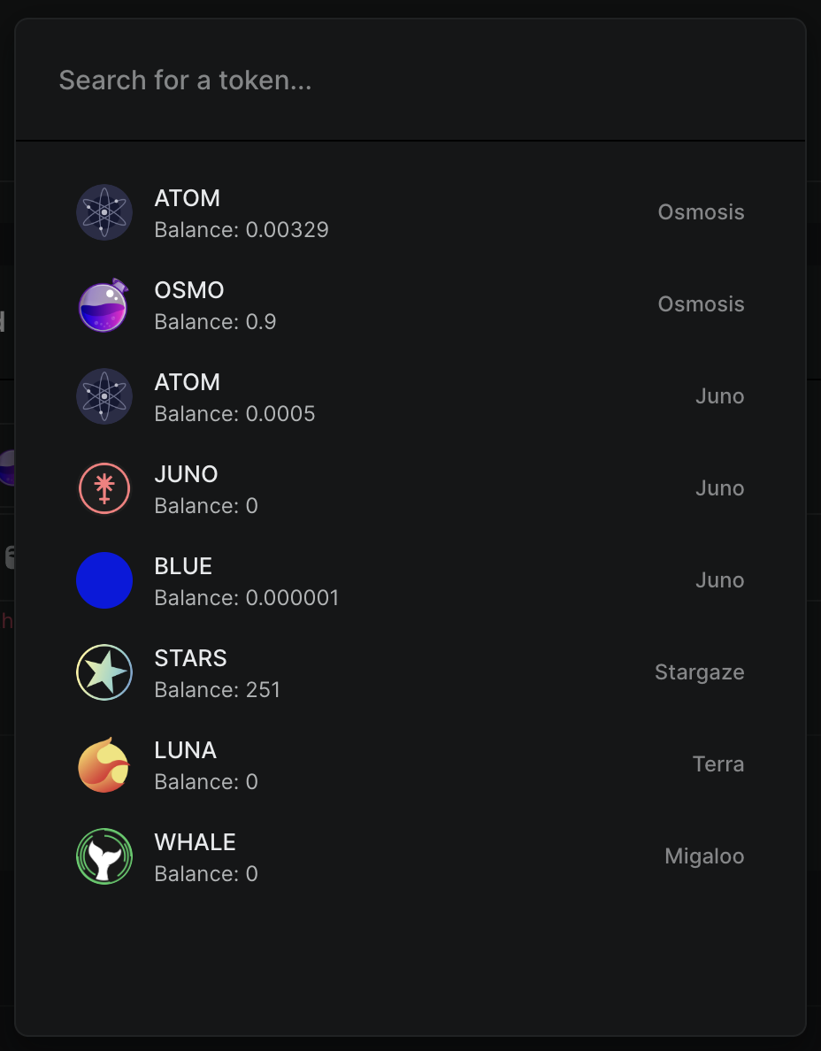821x1051 pixels.
Task: Click the ATOM icon on Juno chain
Action: tap(104, 396)
